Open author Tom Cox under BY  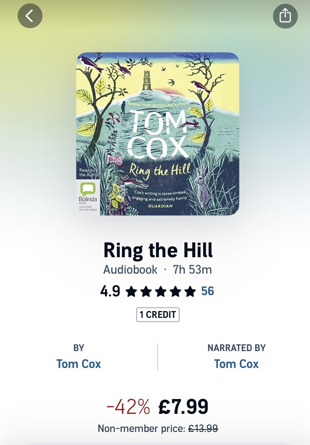point(79,364)
